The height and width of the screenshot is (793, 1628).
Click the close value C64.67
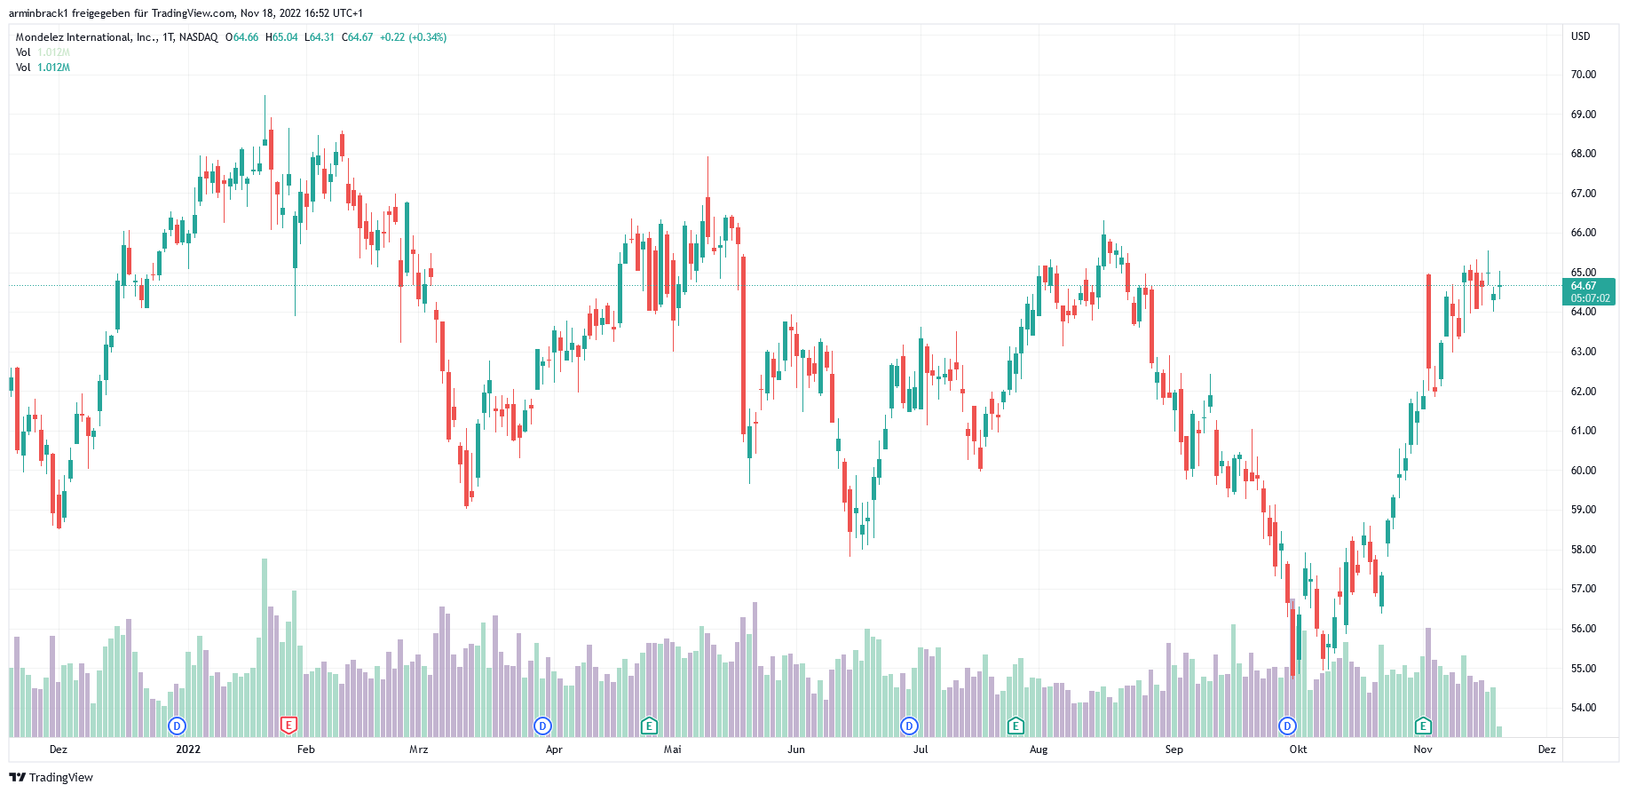point(358,37)
